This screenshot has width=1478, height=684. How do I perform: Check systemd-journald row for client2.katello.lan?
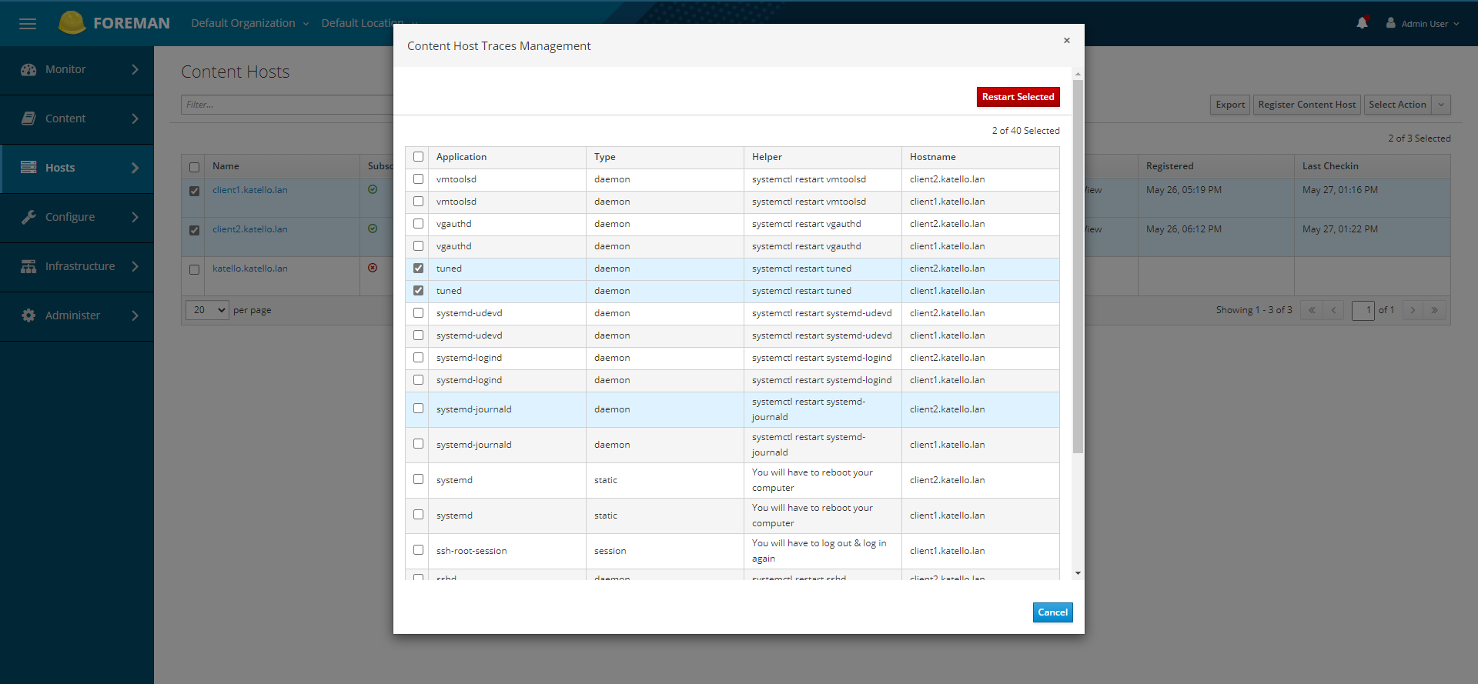(x=418, y=409)
